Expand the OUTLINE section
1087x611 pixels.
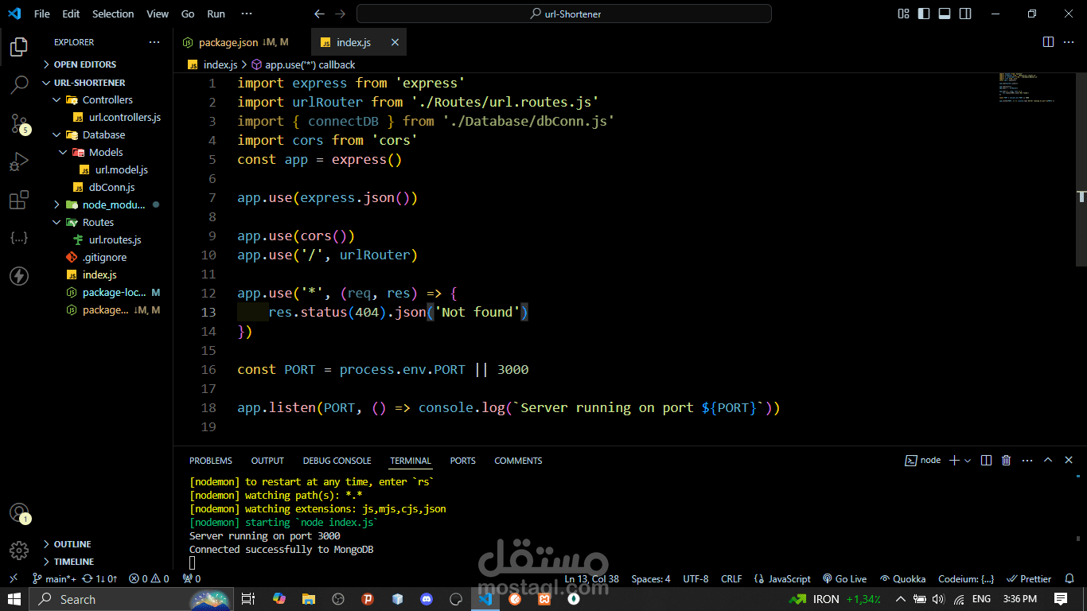tap(47, 544)
